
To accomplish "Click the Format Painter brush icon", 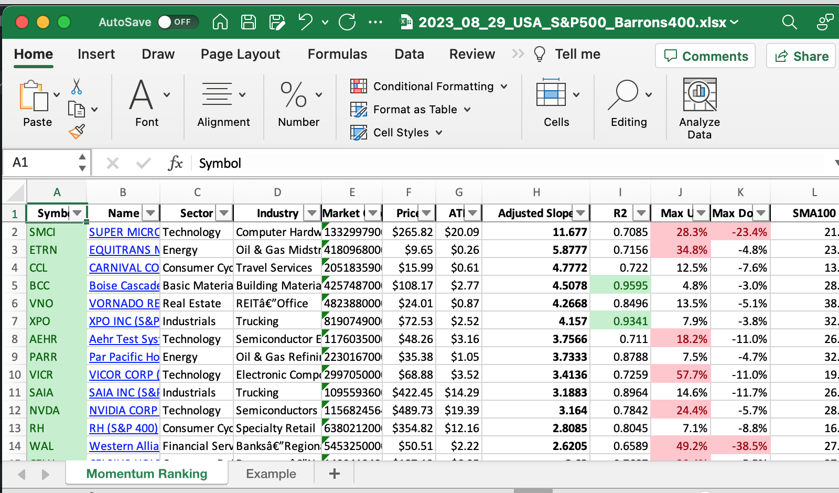I will [77, 132].
